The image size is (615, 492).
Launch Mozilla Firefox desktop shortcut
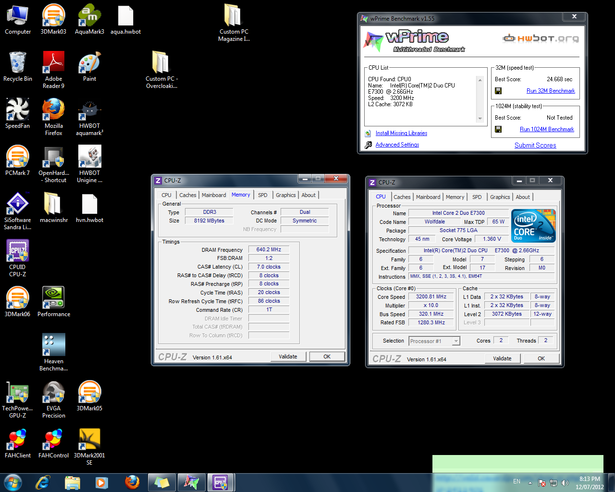53,117
